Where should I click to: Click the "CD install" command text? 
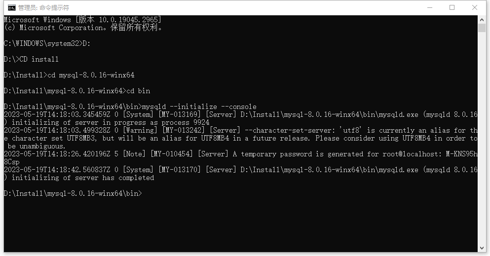(39, 59)
